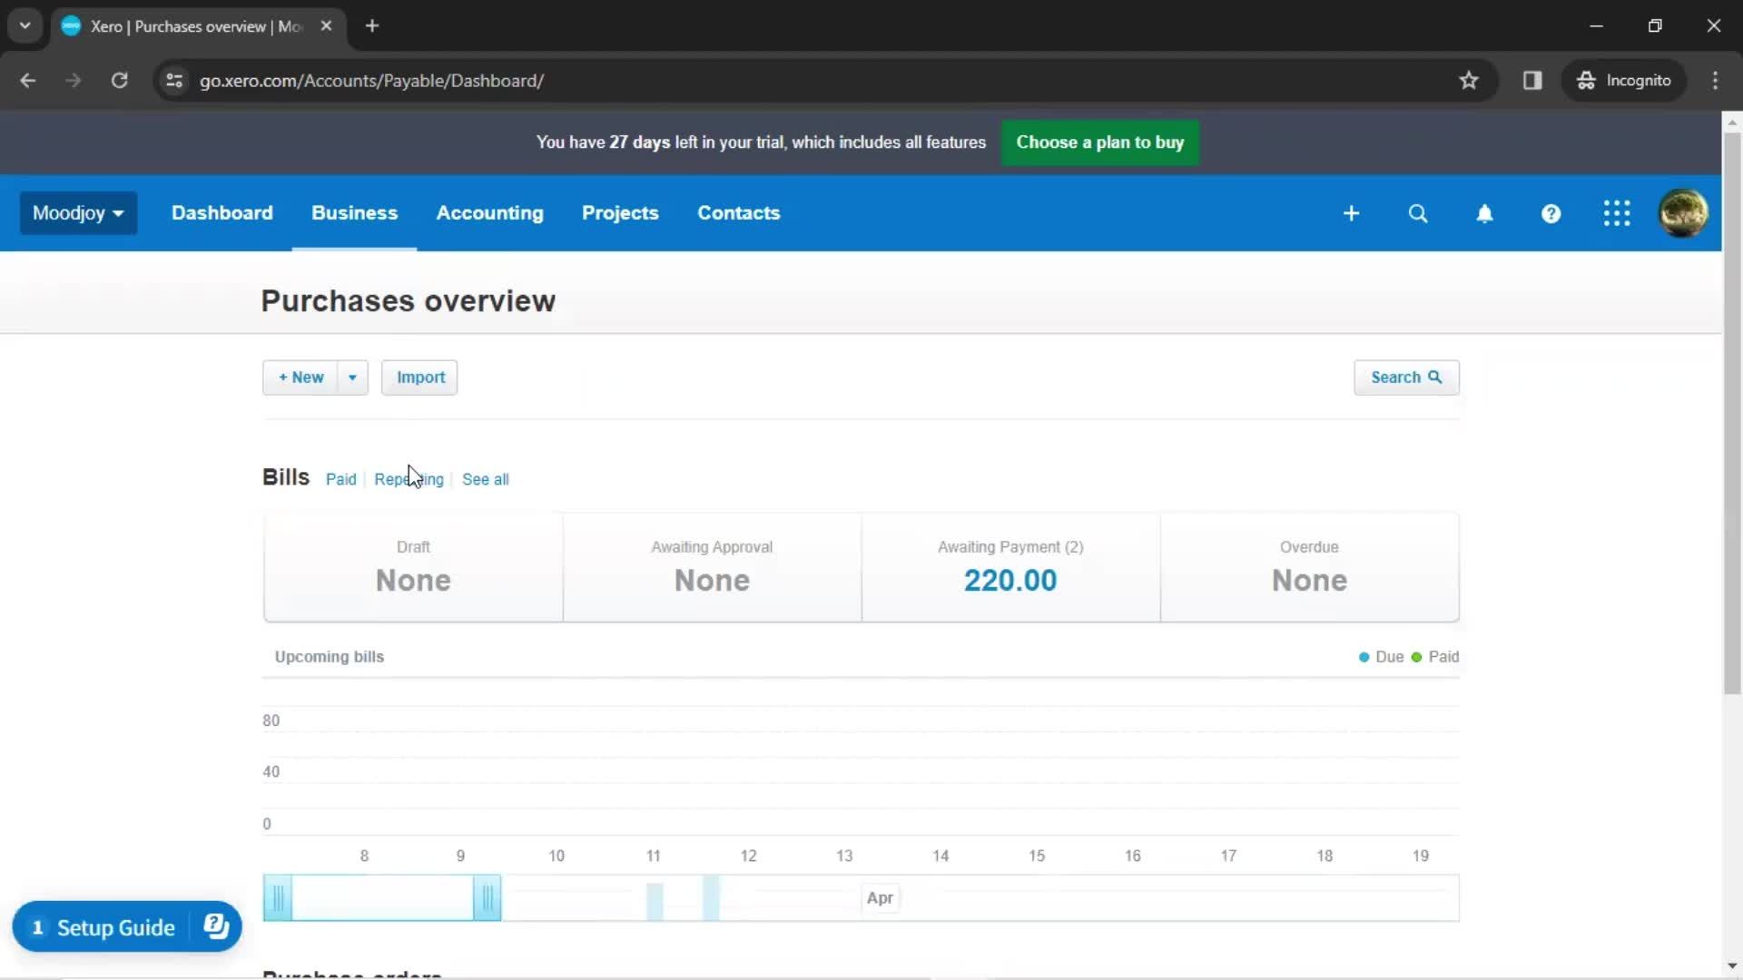Viewport: 1743px width, 980px height.
Task: Close the Xero Purchases overview tab
Action: coord(326,26)
